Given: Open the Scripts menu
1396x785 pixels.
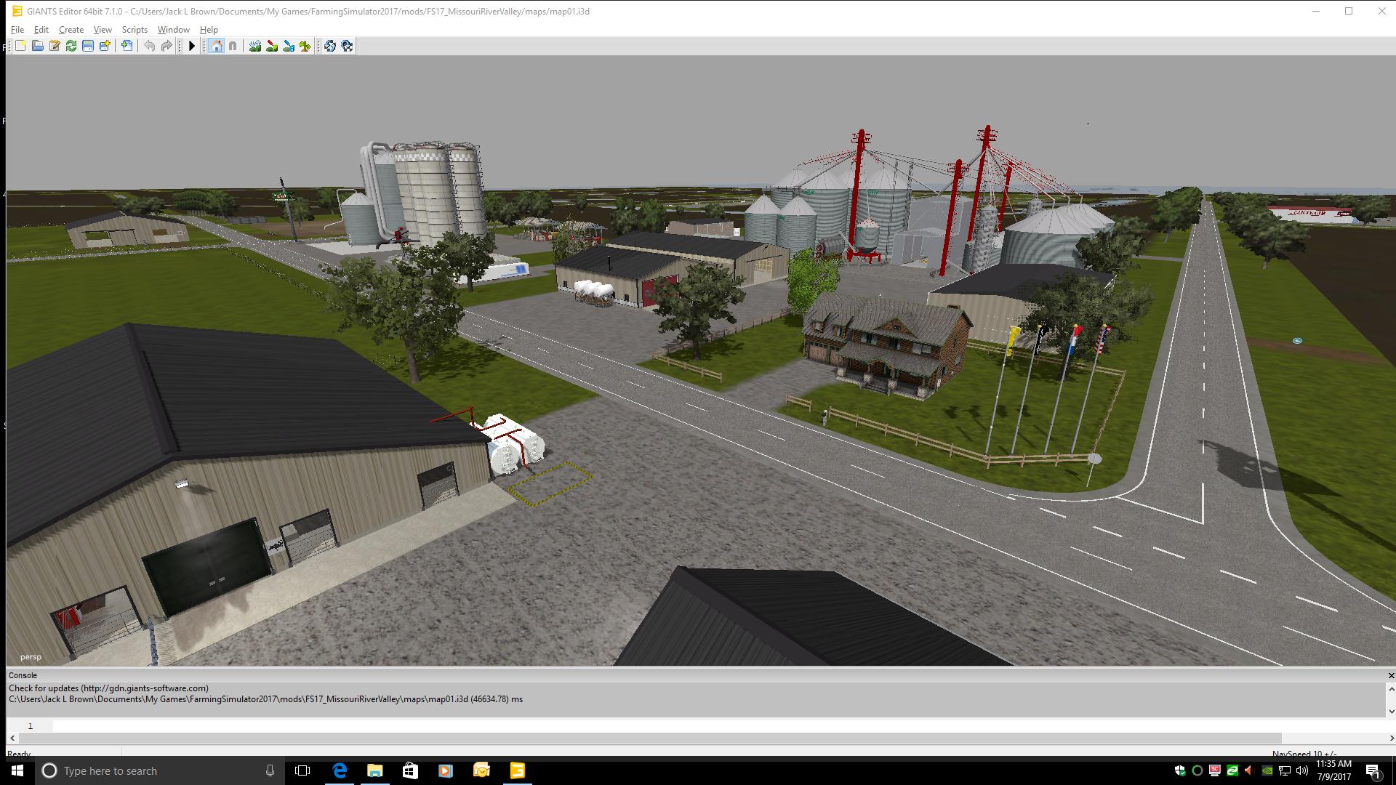Looking at the screenshot, I should pos(135,30).
